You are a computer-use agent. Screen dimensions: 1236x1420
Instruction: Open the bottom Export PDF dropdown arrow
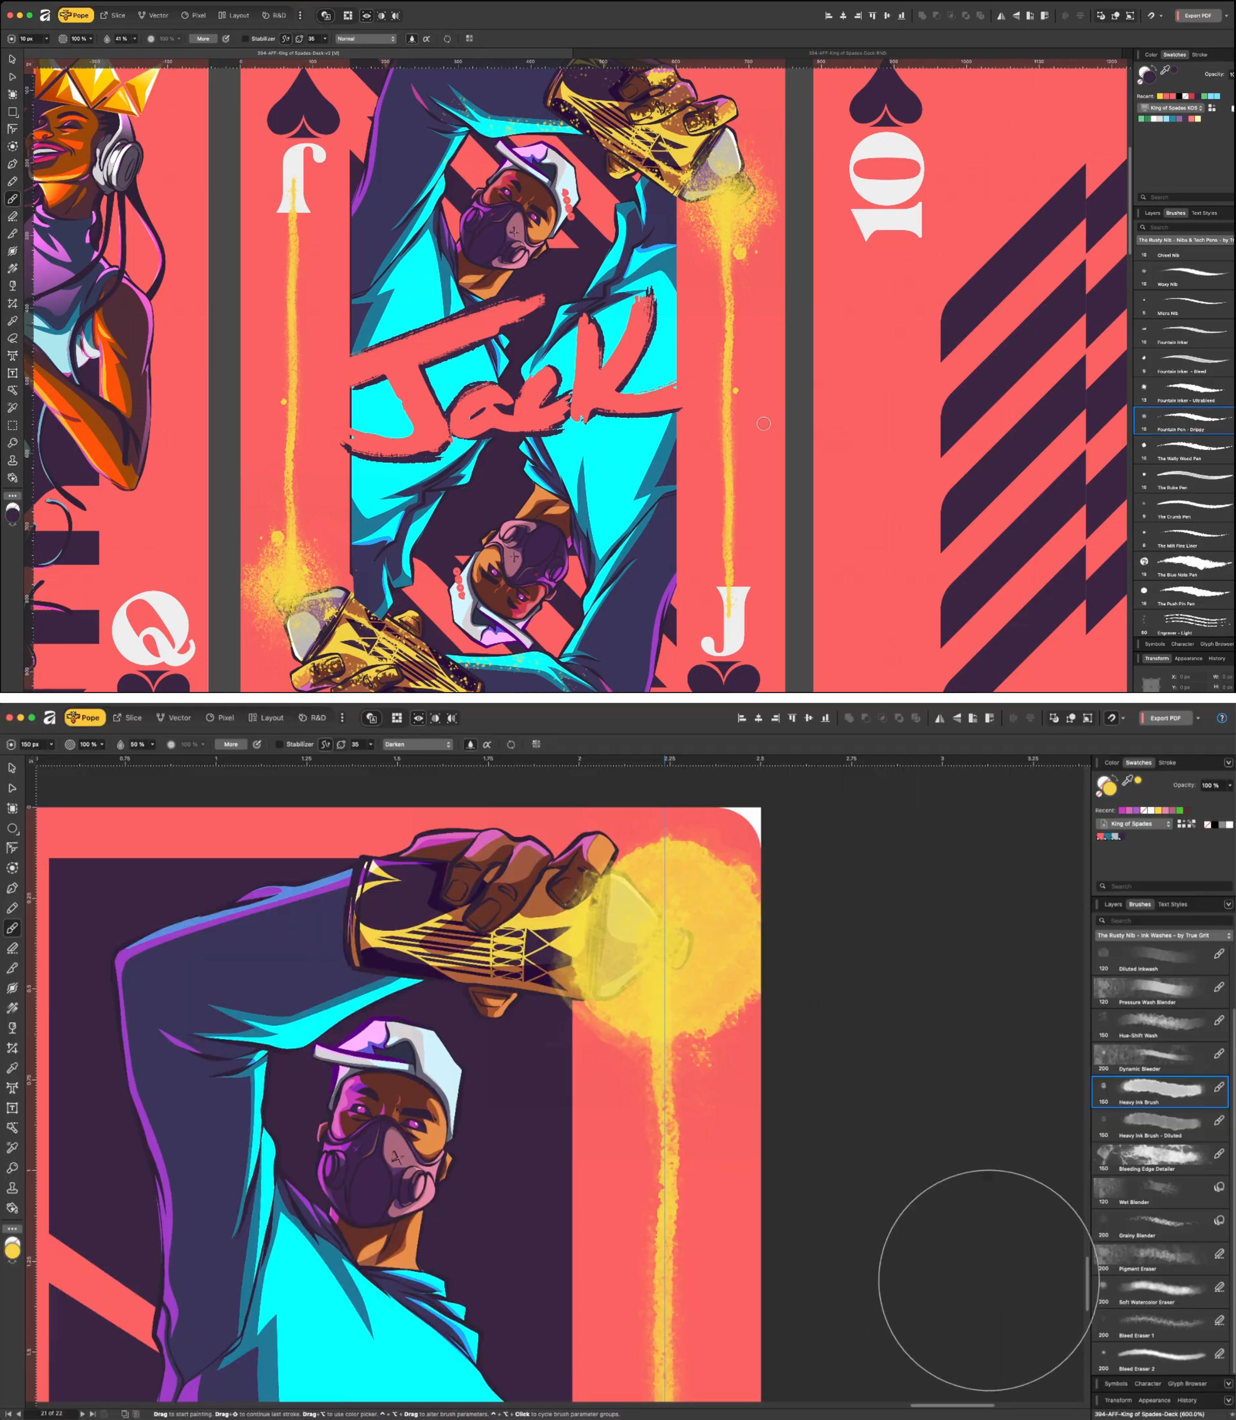[x=1198, y=718]
